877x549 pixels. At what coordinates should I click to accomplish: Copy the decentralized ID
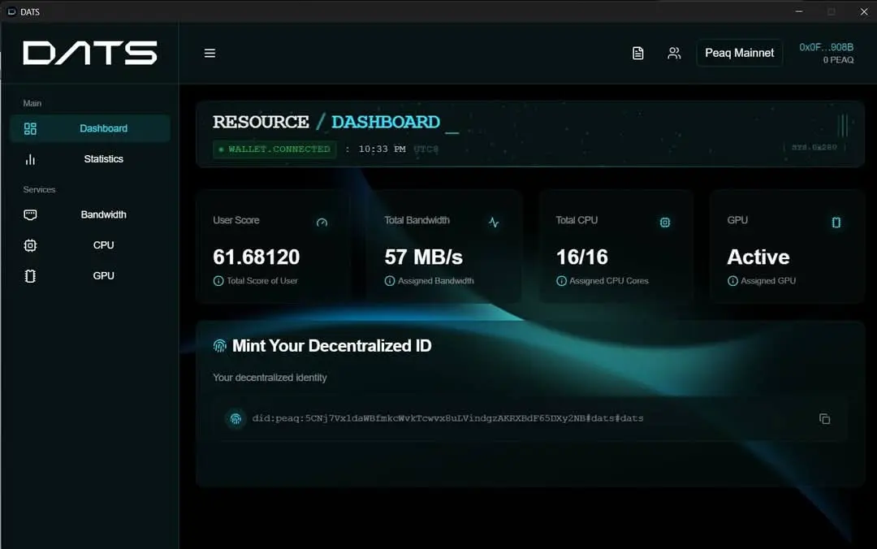(824, 418)
